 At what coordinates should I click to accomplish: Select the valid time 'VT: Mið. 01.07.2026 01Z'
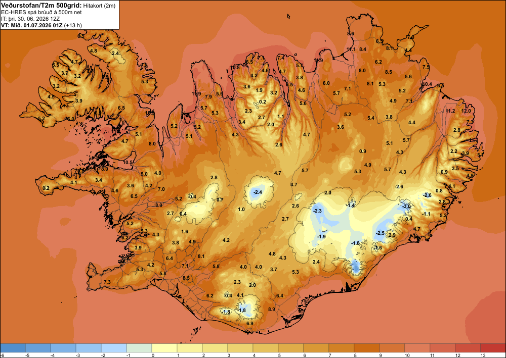[32, 25]
